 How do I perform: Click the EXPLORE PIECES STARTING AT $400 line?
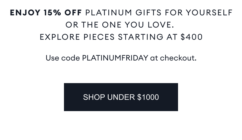pyautogui.click(x=121, y=37)
